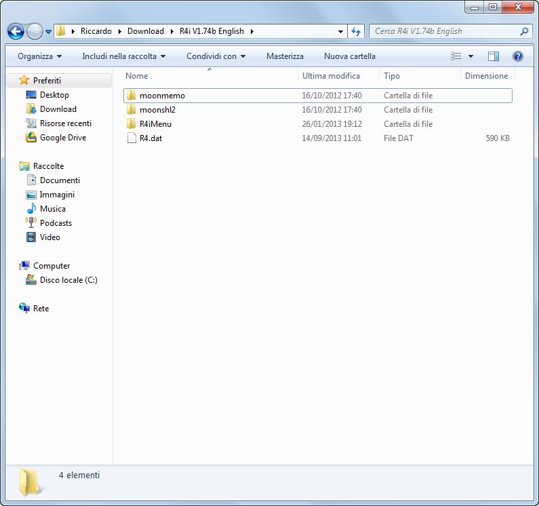Create a folder with Nuova cartella
The height and width of the screenshot is (506, 539).
tap(349, 56)
